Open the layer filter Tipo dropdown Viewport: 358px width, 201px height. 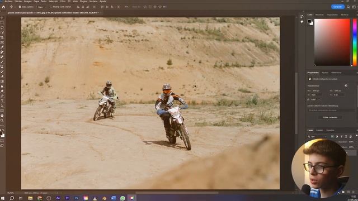tap(317, 136)
